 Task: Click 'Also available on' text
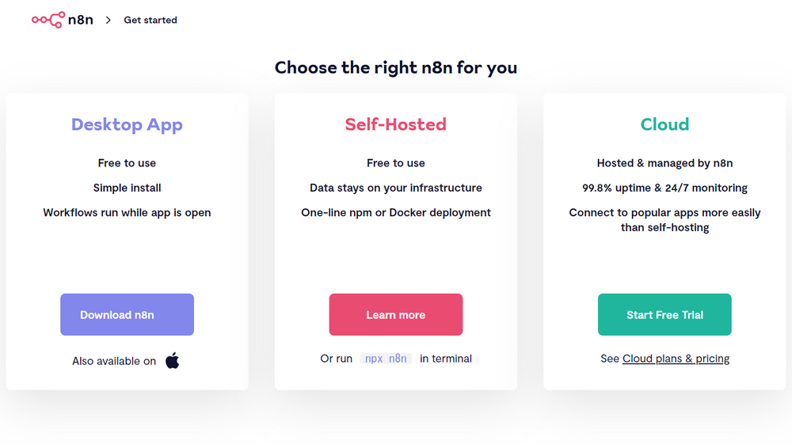(114, 361)
